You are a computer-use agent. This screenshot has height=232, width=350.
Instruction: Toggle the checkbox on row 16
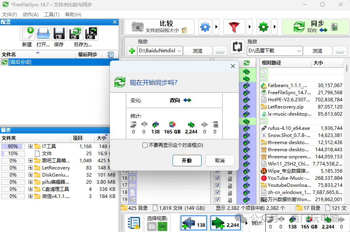[x=217, y=178]
